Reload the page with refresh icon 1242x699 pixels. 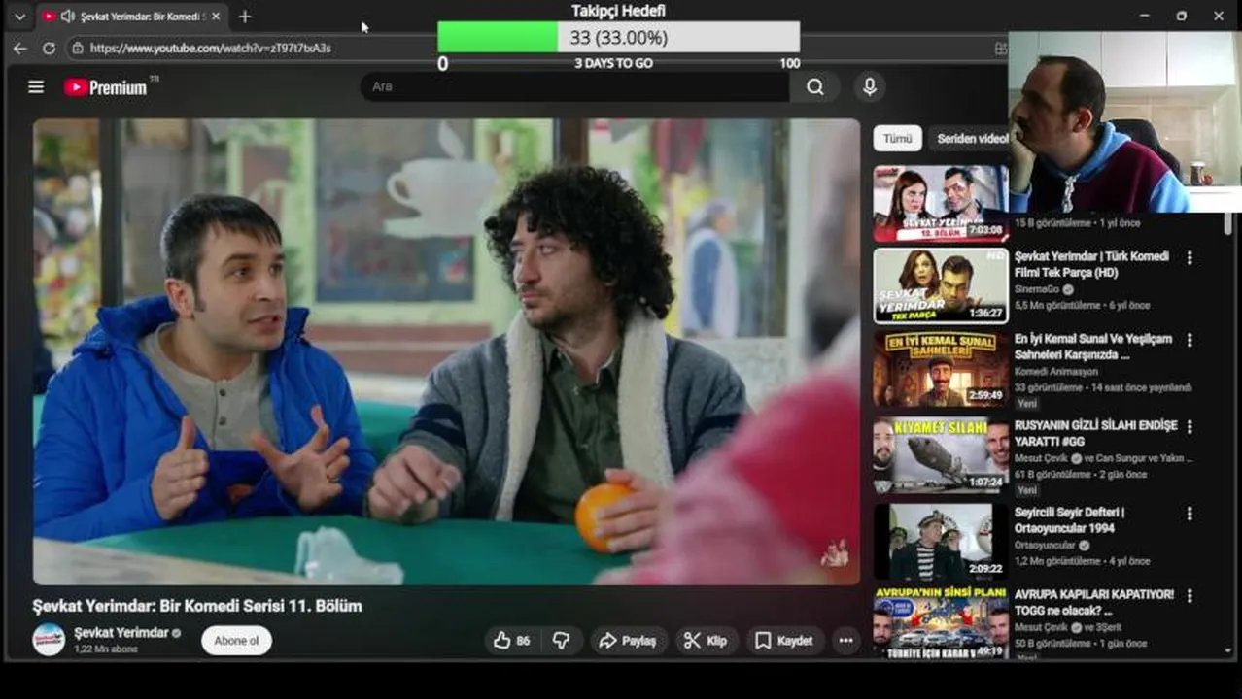pos(49,48)
